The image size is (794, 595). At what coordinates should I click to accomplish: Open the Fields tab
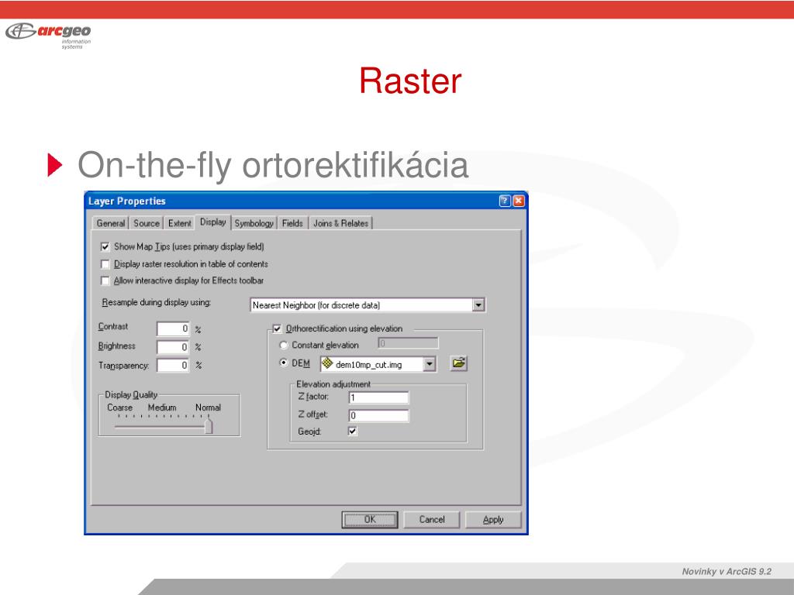click(292, 223)
